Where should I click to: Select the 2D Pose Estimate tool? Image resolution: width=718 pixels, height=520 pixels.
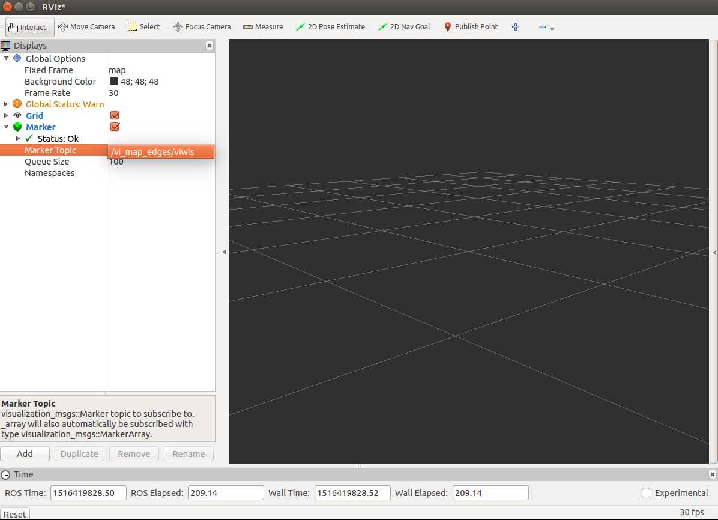point(330,27)
